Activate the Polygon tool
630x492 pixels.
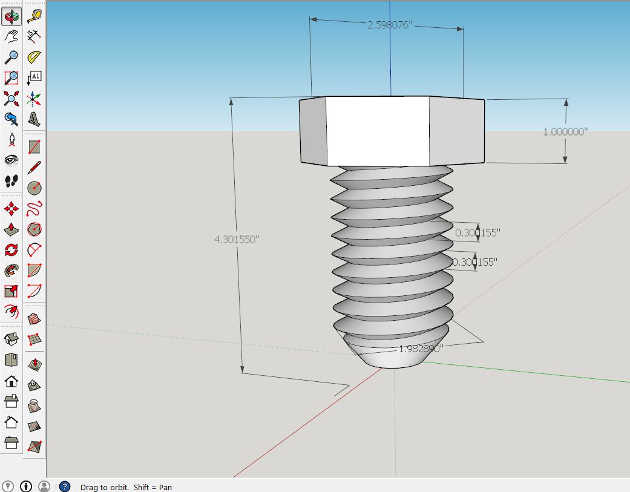pyautogui.click(x=34, y=229)
